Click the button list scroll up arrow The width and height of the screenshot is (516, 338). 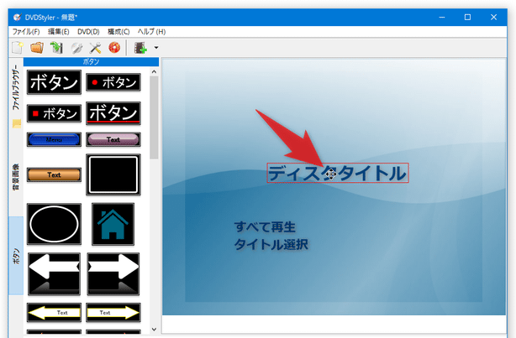[x=154, y=71]
